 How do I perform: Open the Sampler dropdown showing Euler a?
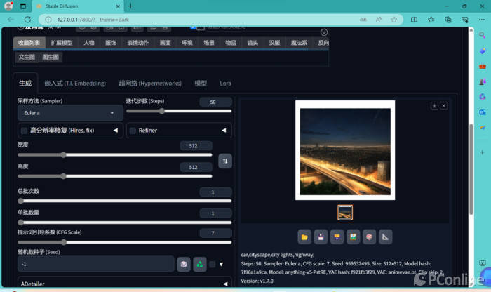pos(70,113)
